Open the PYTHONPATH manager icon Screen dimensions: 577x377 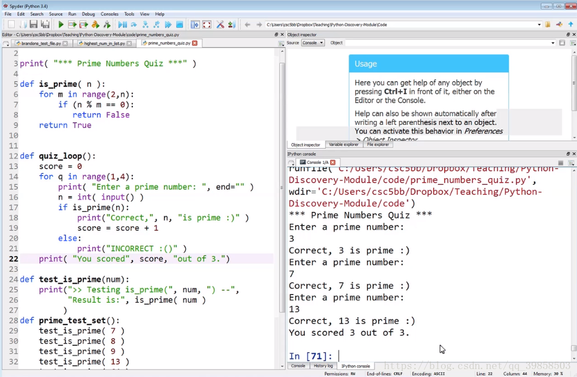pyautogui.click(x=232, y=25)
